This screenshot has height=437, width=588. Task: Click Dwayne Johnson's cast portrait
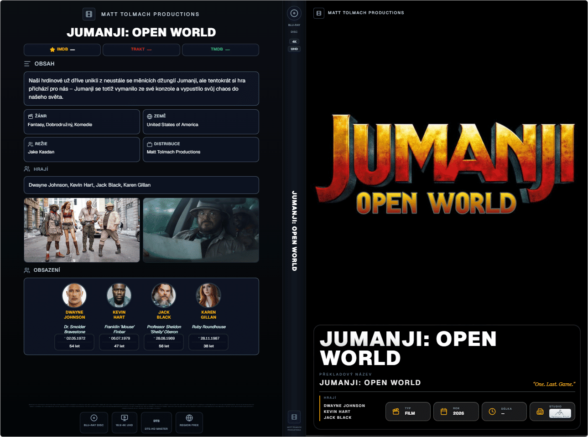coord(74,295)
